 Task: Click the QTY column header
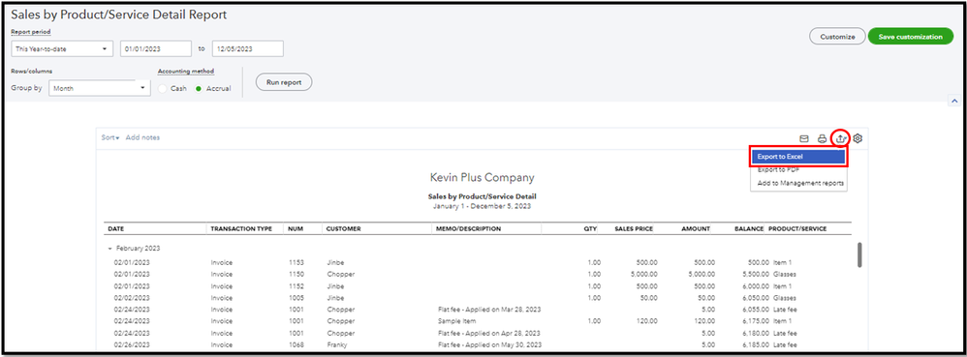(x=590, y=229)
